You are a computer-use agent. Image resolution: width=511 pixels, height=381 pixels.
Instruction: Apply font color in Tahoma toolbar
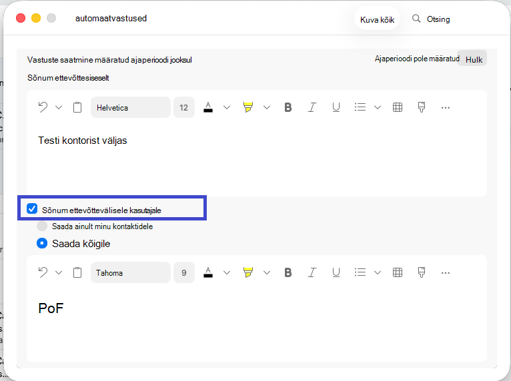point(208,272)
